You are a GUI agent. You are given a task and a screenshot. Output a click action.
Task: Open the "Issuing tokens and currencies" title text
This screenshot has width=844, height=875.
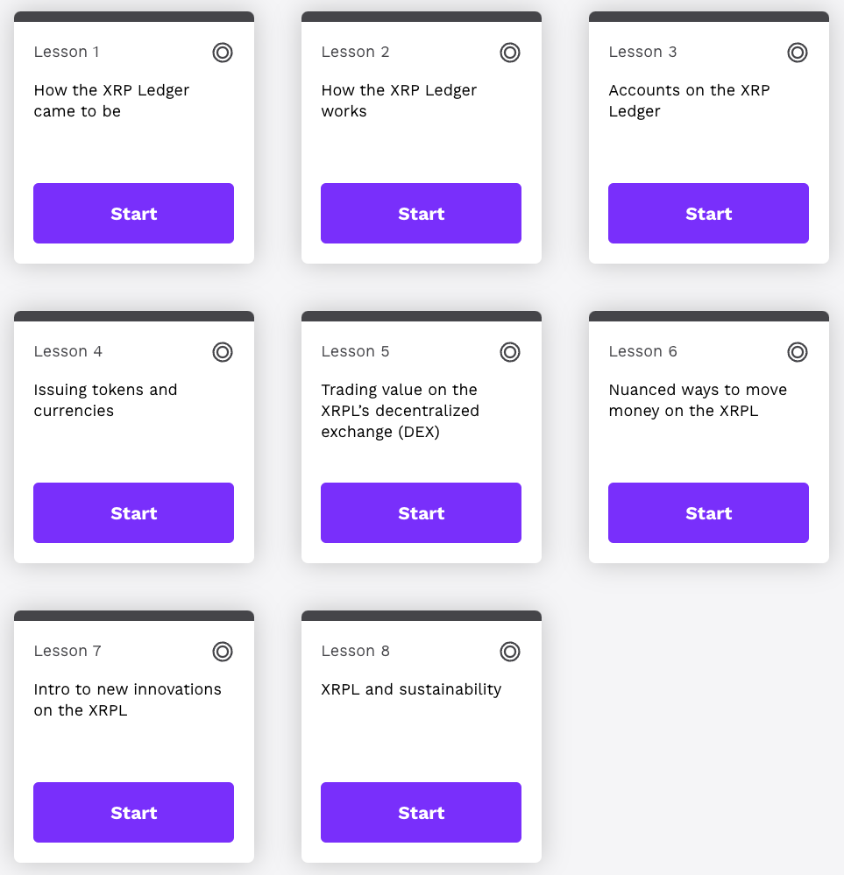[105, 400]
